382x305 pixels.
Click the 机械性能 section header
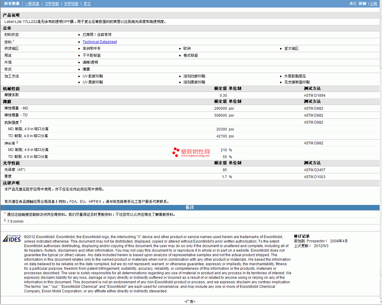[11, 89]
